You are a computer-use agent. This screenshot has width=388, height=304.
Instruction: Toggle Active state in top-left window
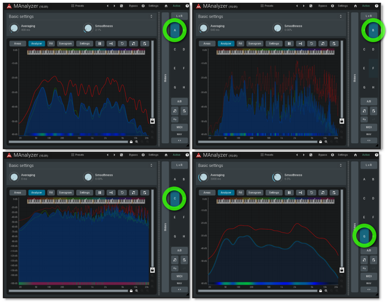[177, 6]
